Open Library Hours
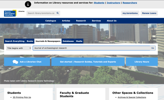This screenshot has height=100, width=164. 142,62
